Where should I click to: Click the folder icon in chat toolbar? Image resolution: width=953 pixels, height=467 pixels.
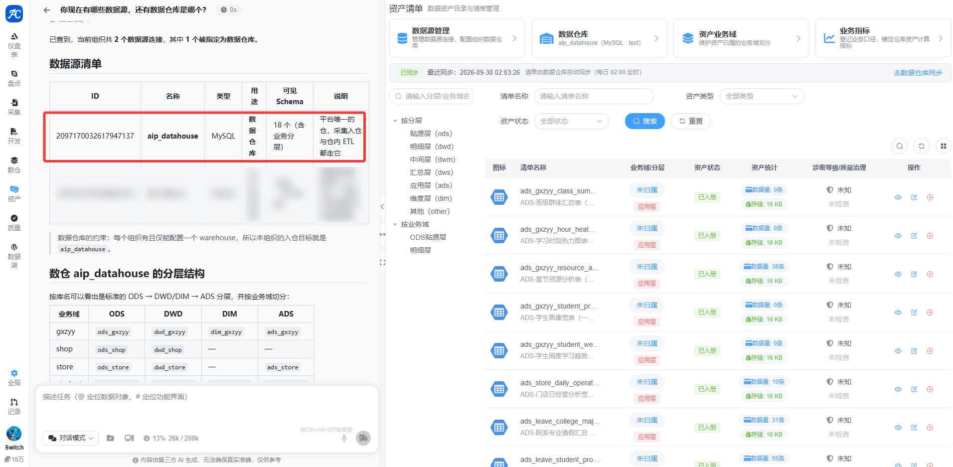pyautogui.click(x=110, y=438)
